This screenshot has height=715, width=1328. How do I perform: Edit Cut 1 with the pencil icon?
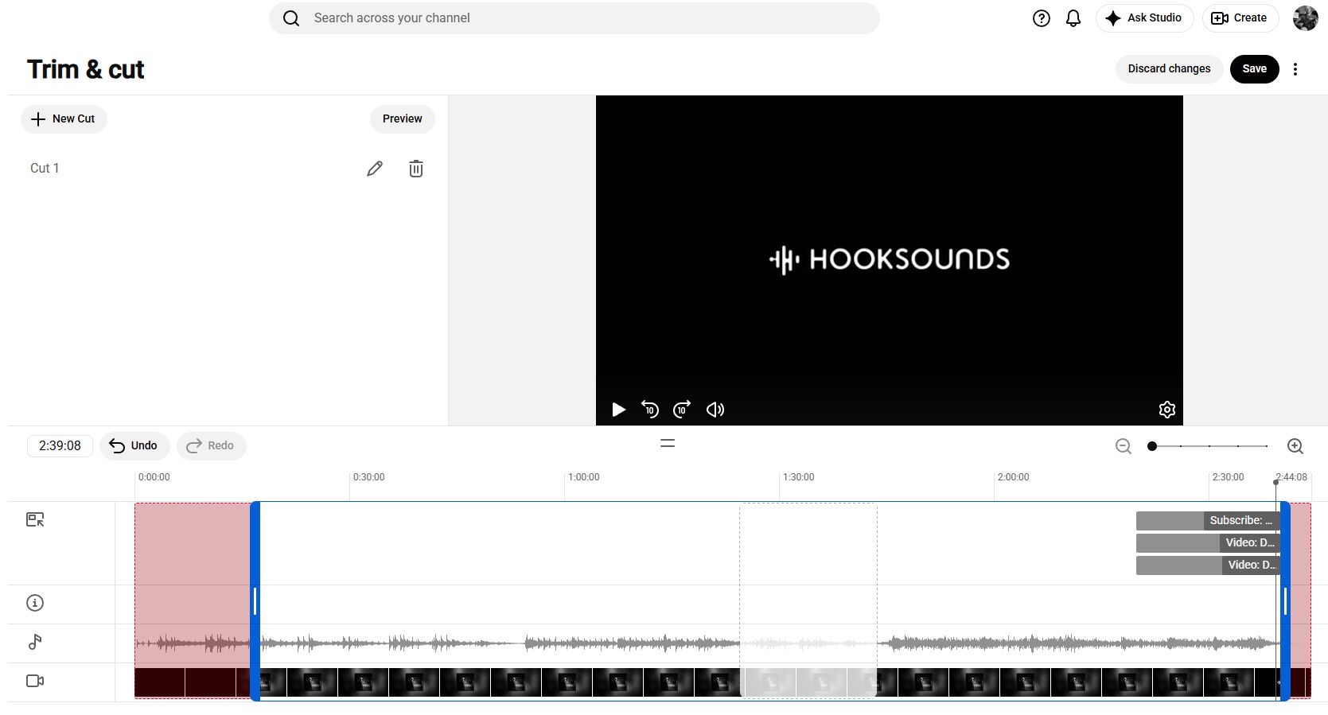coord(375,169)
